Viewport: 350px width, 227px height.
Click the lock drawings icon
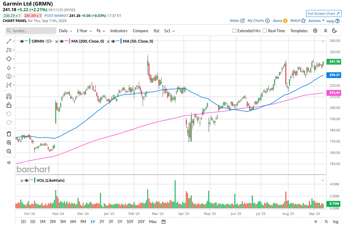click(9, 105)
